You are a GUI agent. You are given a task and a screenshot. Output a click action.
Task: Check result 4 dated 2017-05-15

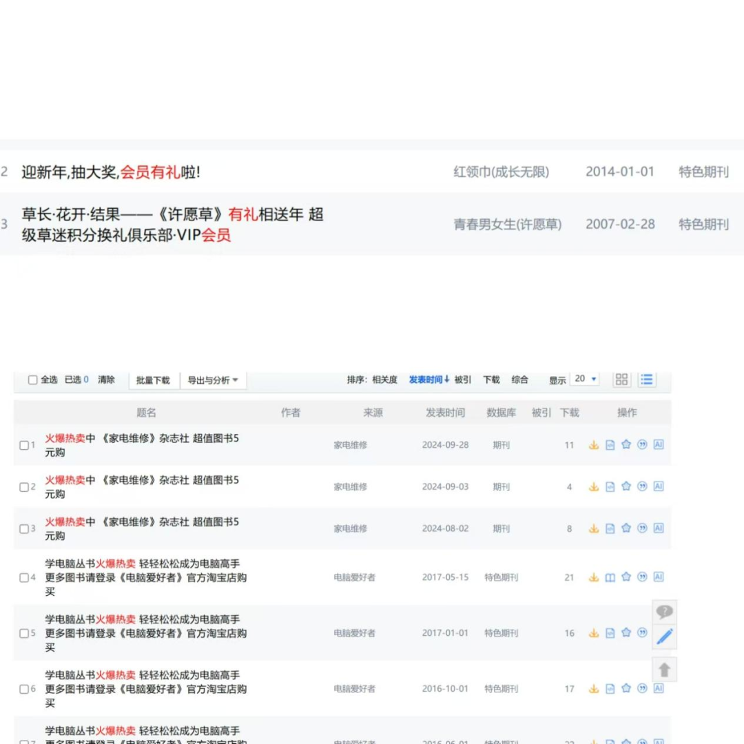coord(24,578)
